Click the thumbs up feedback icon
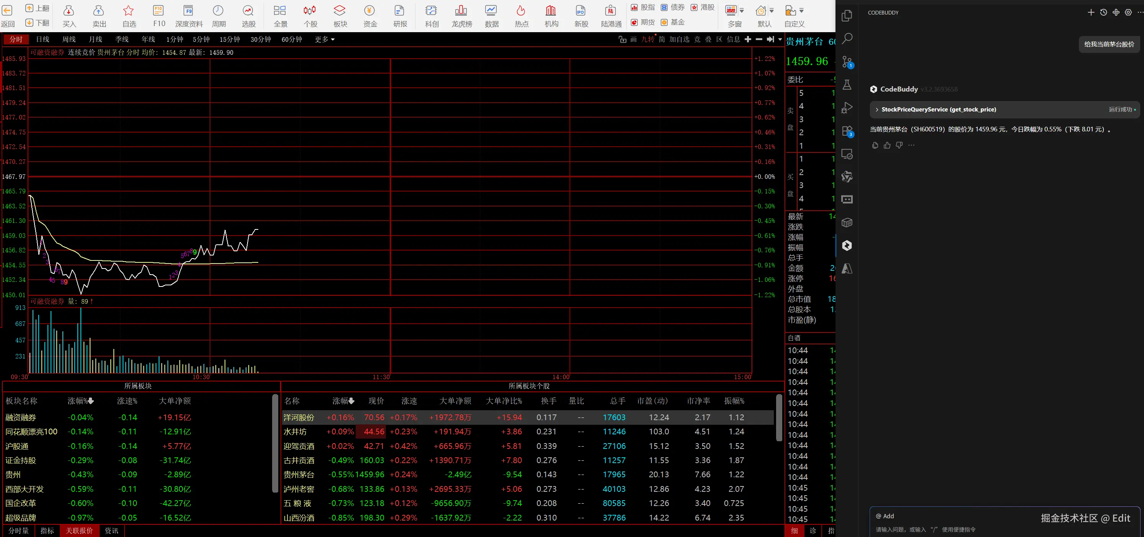The width and height of the screenshot is (1144, 537). click(x=887, y=145)
